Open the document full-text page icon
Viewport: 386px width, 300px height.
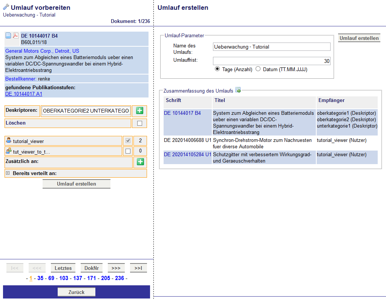pos(8,36)
